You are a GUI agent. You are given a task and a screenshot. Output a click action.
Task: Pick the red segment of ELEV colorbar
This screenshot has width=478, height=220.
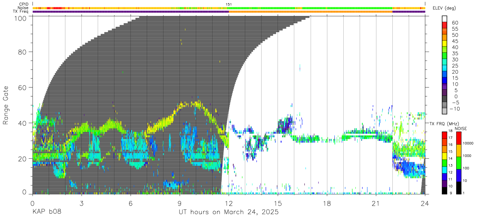(x=445, y=25)
